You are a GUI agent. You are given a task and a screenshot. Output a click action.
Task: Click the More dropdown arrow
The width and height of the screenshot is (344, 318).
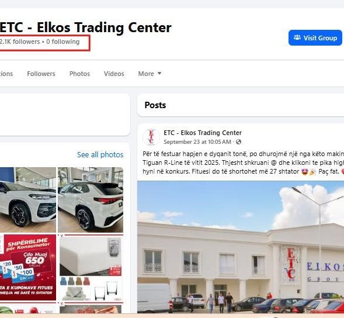point(159,73)
